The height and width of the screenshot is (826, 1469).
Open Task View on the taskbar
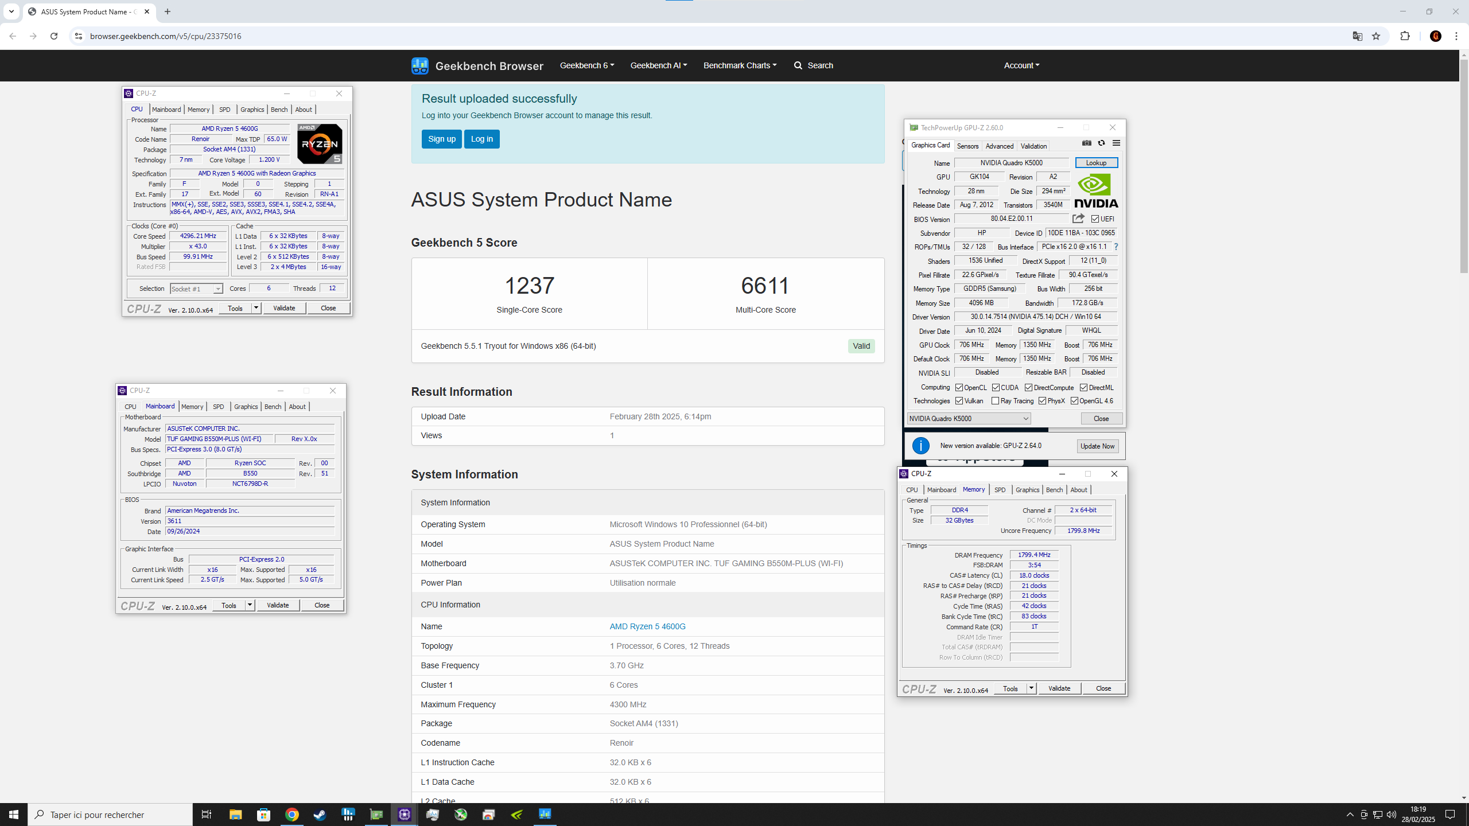coord(207,815)
